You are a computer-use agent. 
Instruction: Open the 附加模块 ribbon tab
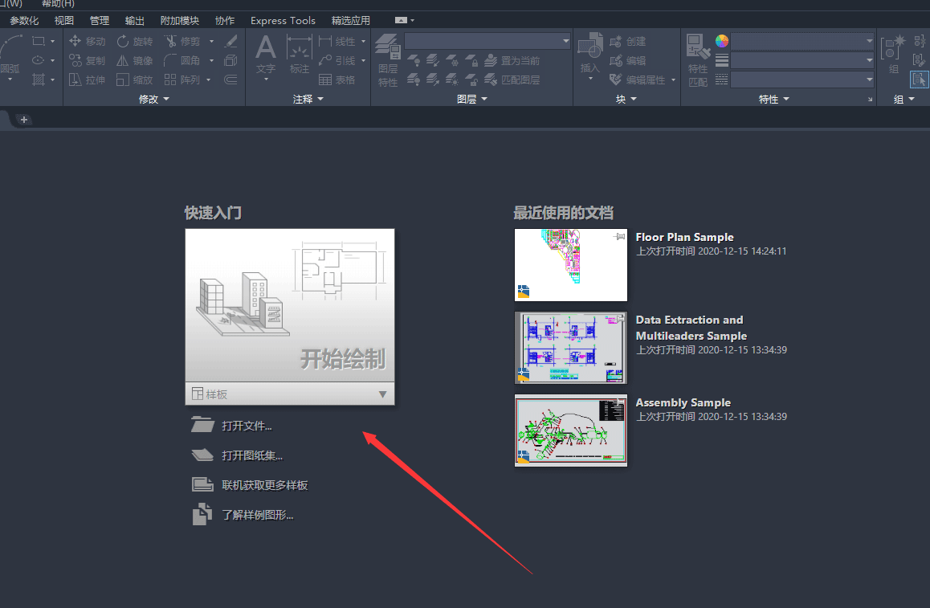click(180, 20)
